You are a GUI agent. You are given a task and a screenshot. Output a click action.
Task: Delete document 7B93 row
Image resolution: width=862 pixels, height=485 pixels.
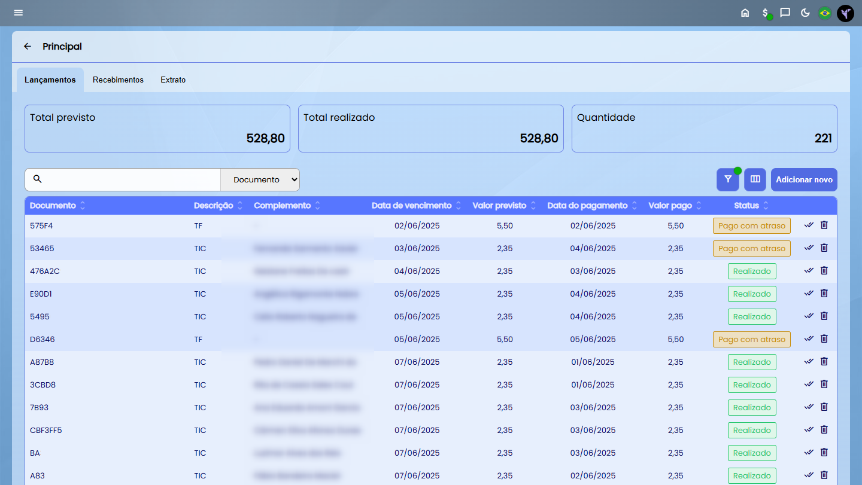(824, 407)
